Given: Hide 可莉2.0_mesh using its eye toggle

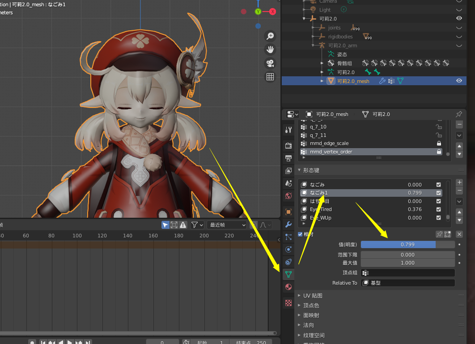Looking at the screenshot, I should point(459,81).
